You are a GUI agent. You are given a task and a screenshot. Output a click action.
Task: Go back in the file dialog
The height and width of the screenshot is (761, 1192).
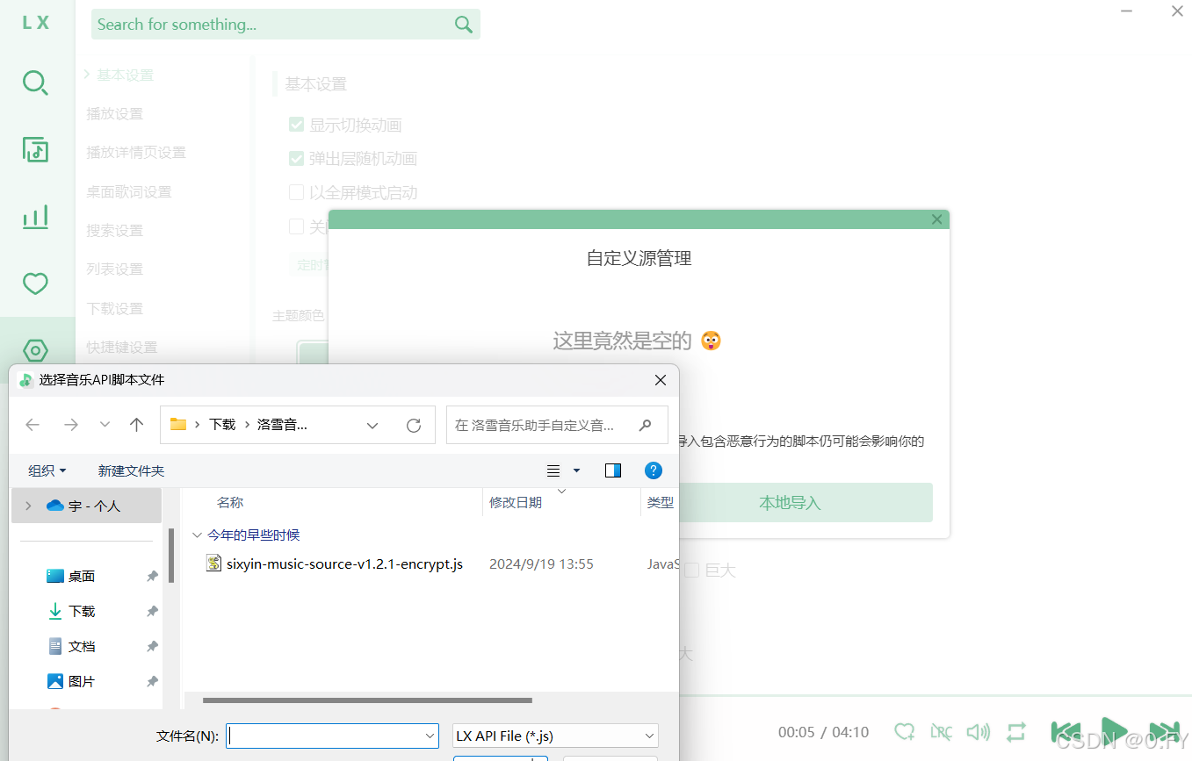coord(33,425)
